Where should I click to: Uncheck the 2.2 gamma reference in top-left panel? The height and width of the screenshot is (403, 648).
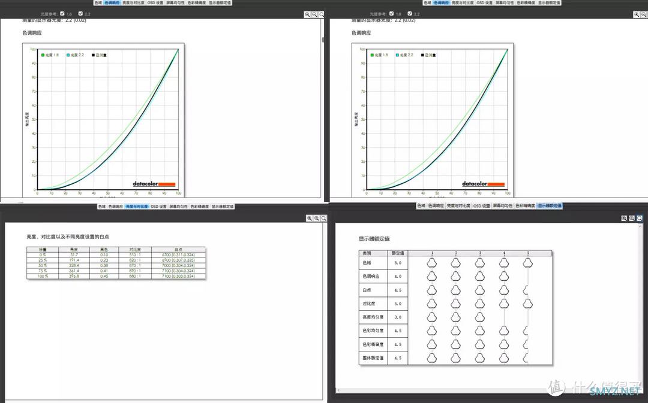(x=80, y=13)
